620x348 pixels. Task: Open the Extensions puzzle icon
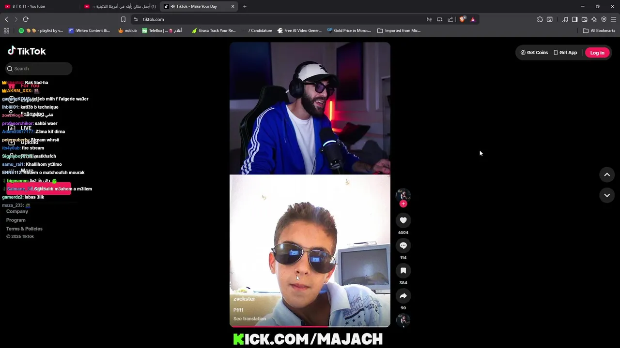pyautogui.click(x=540, y=19)
